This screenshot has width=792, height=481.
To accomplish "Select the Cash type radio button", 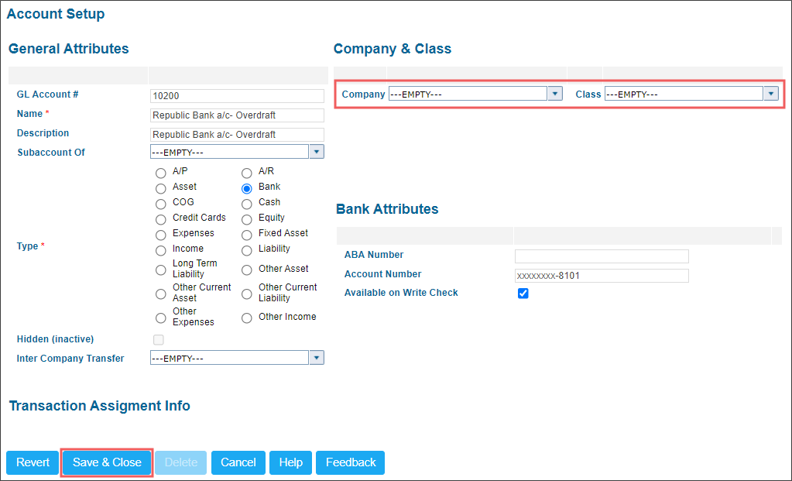I will tap(246, 203).
